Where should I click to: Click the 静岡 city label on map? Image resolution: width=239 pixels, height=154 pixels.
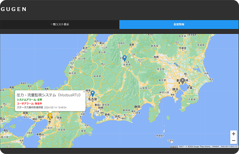[137, 107]
